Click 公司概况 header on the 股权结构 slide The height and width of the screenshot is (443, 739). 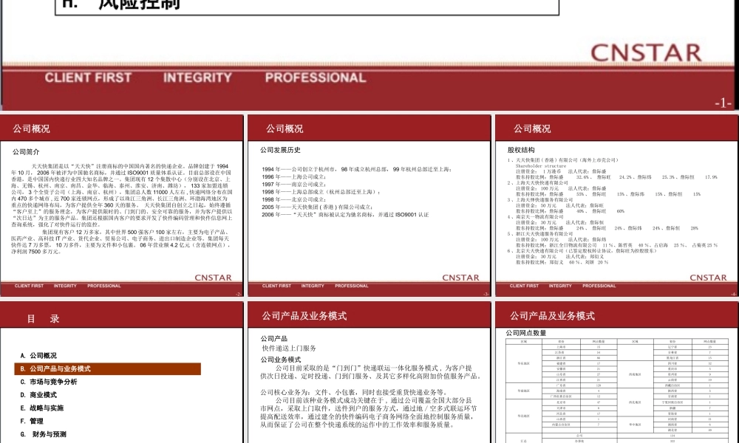tap(531, 128)
